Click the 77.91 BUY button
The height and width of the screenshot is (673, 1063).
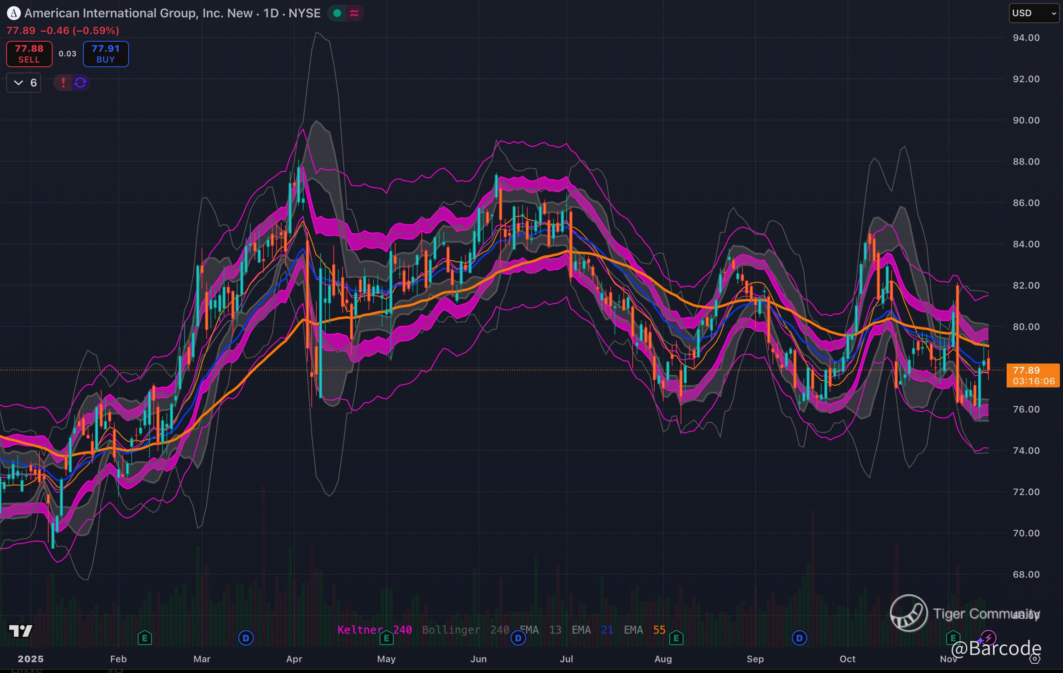(105, 54)
